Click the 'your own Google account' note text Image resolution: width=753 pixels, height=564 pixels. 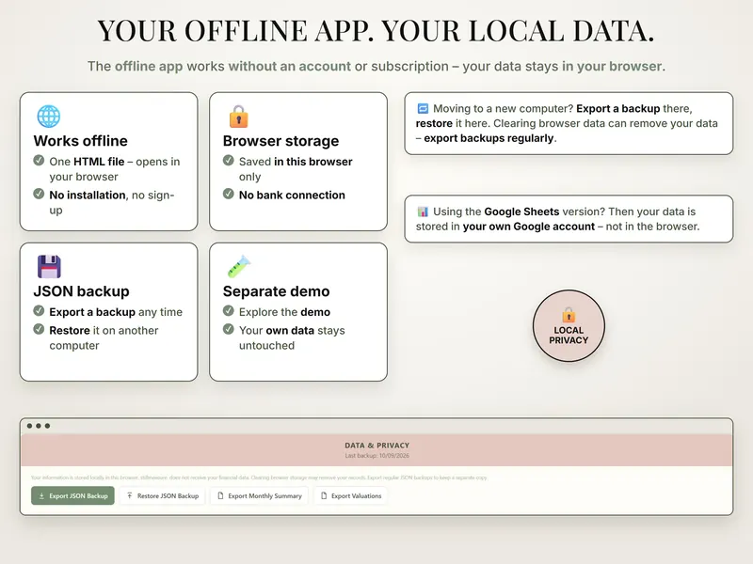coord(529,227)
